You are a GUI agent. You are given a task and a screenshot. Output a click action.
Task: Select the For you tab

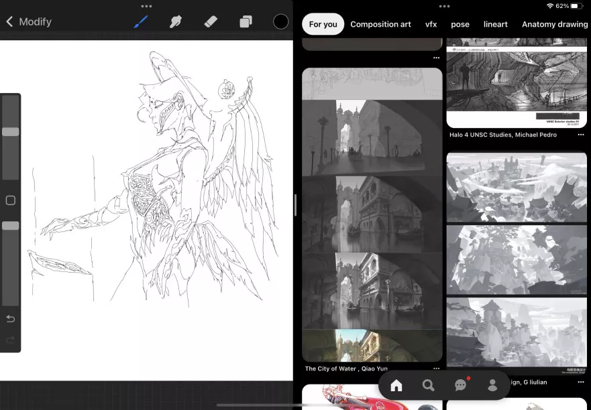(x=323, y=24)
